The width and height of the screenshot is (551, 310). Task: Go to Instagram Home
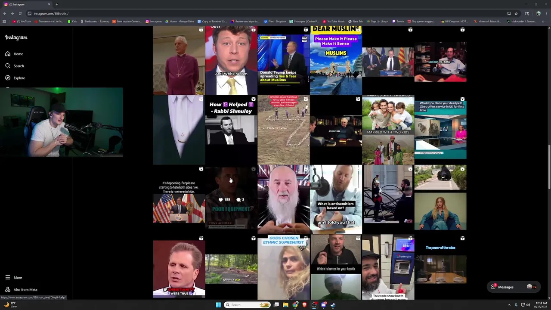coord(14,54)
